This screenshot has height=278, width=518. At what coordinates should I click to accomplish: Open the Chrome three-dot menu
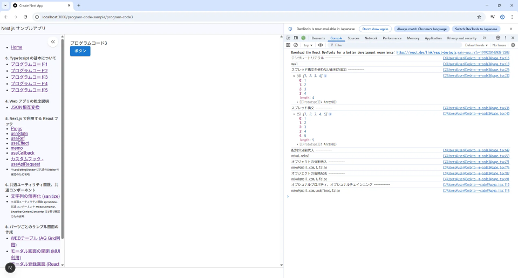pos(512,17)
